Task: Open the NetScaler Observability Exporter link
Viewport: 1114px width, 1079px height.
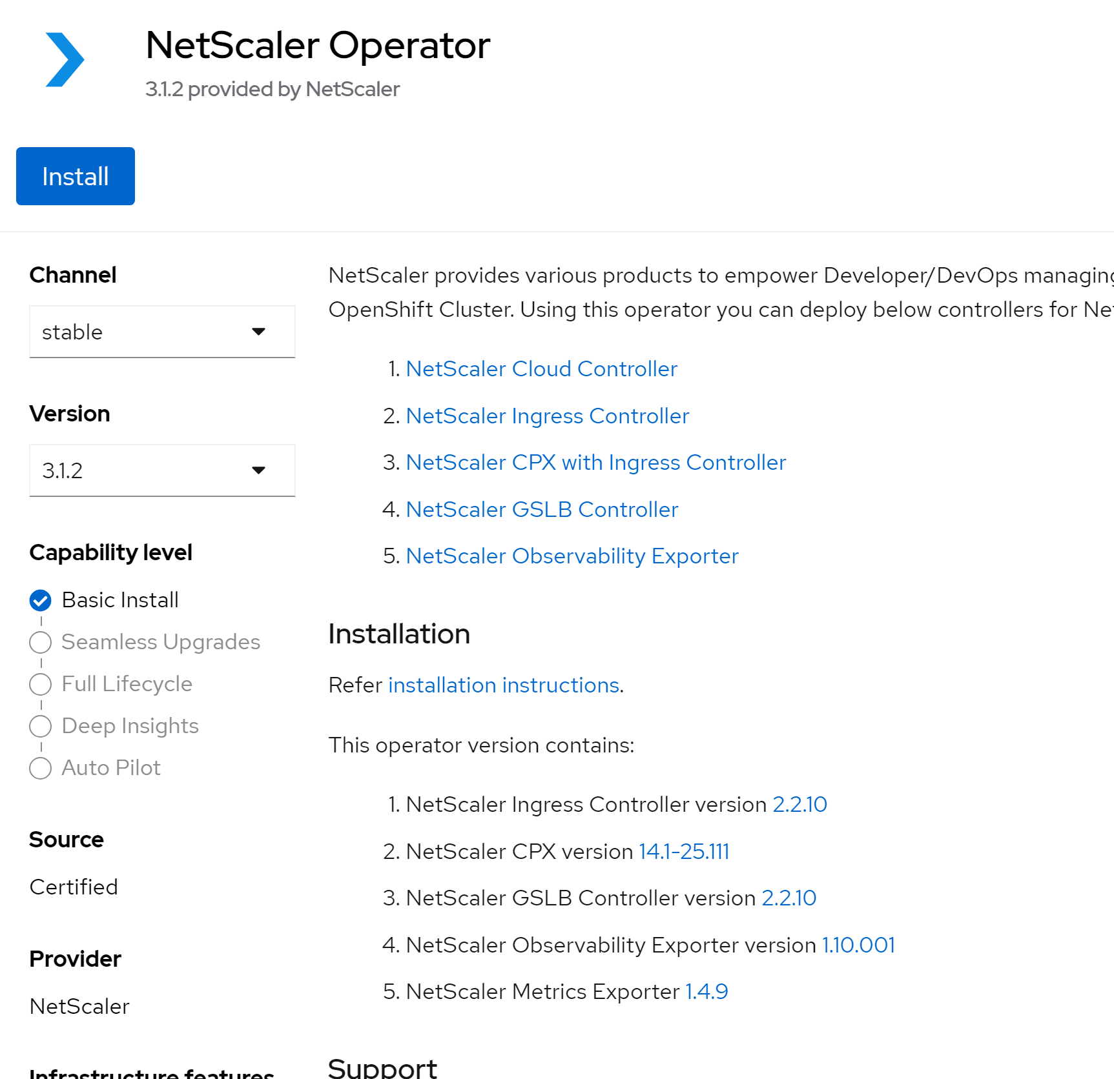Action: pos(572,556)
